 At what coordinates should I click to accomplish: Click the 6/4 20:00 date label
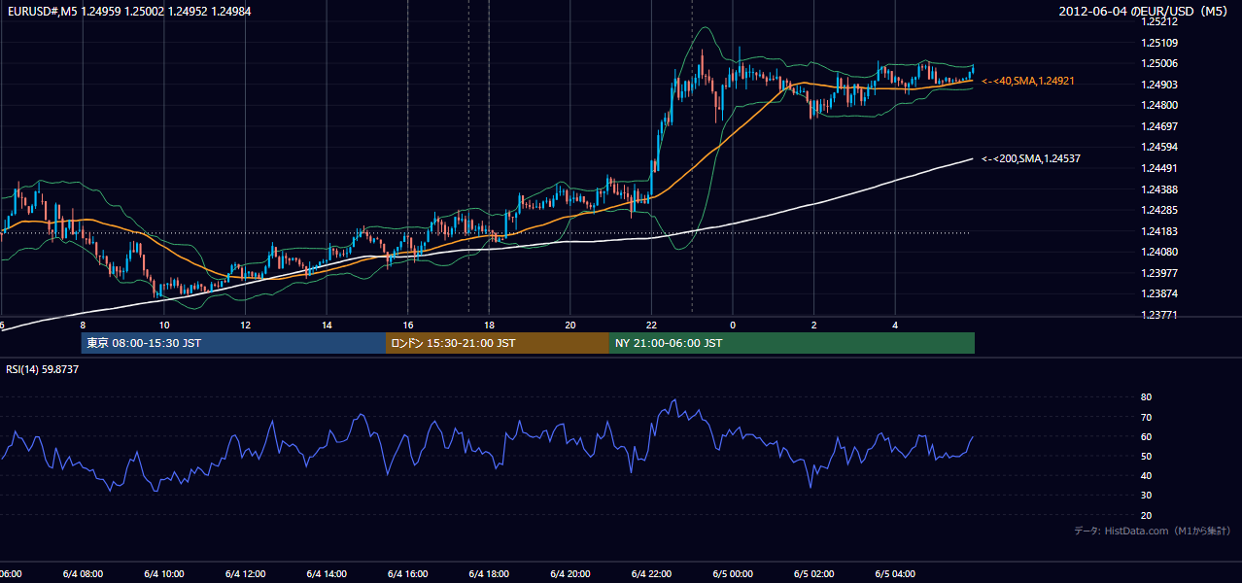pos(570,573)
